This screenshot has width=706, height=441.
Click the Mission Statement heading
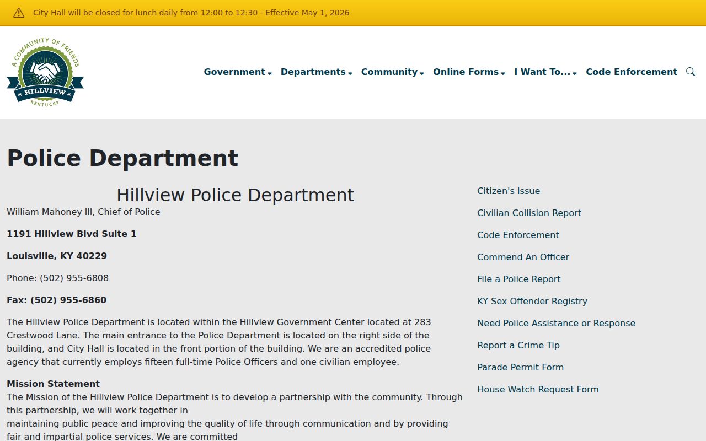(x=53, y=384)
